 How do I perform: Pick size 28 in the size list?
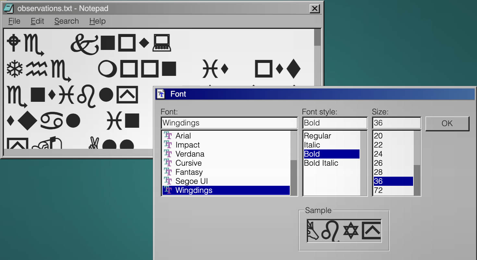pos(393,172)
